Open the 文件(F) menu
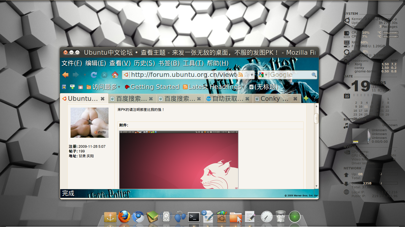 tap(72, 63)
